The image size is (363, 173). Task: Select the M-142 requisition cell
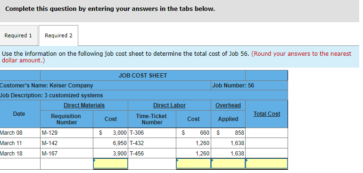click(x=66, y=143)
